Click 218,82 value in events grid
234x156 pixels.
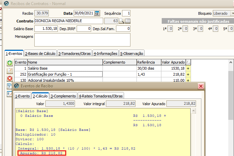pyautogui.click(x=173, y=74)
